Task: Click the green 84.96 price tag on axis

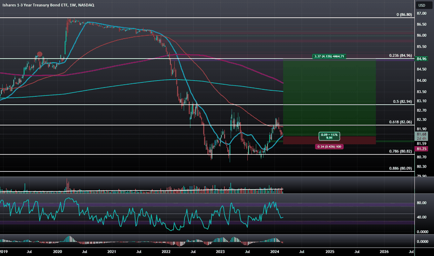Action: (x=421, y=59)
